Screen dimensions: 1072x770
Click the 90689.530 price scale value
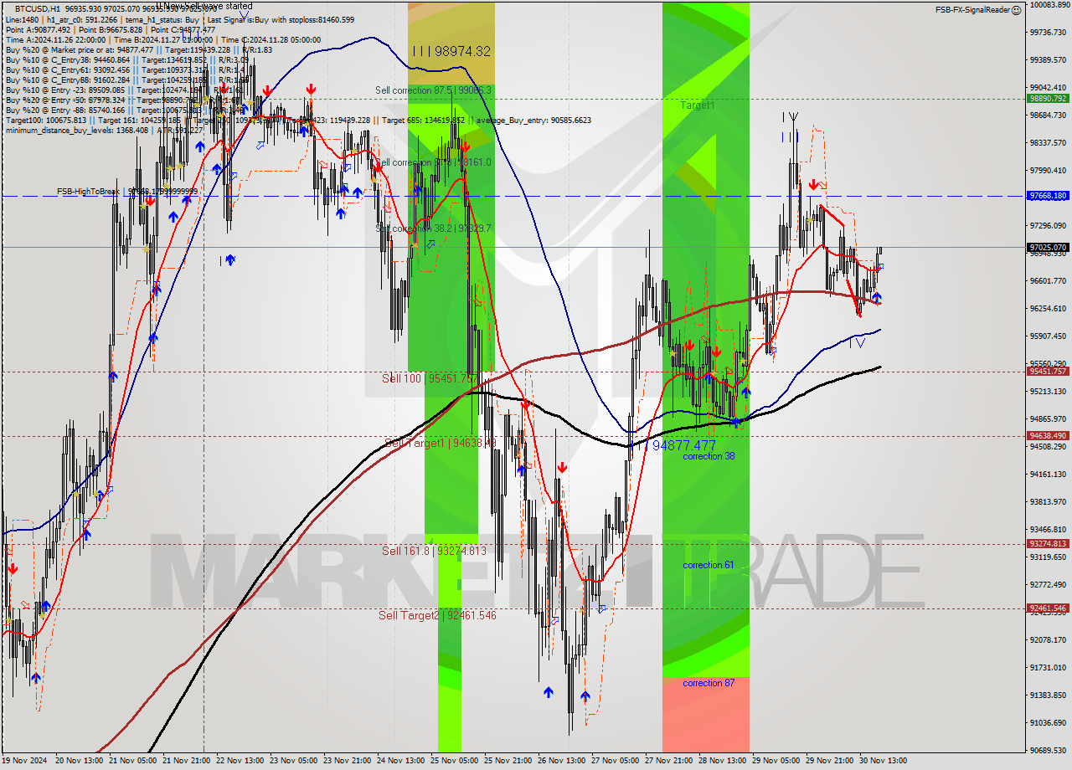pos(1048,750)
